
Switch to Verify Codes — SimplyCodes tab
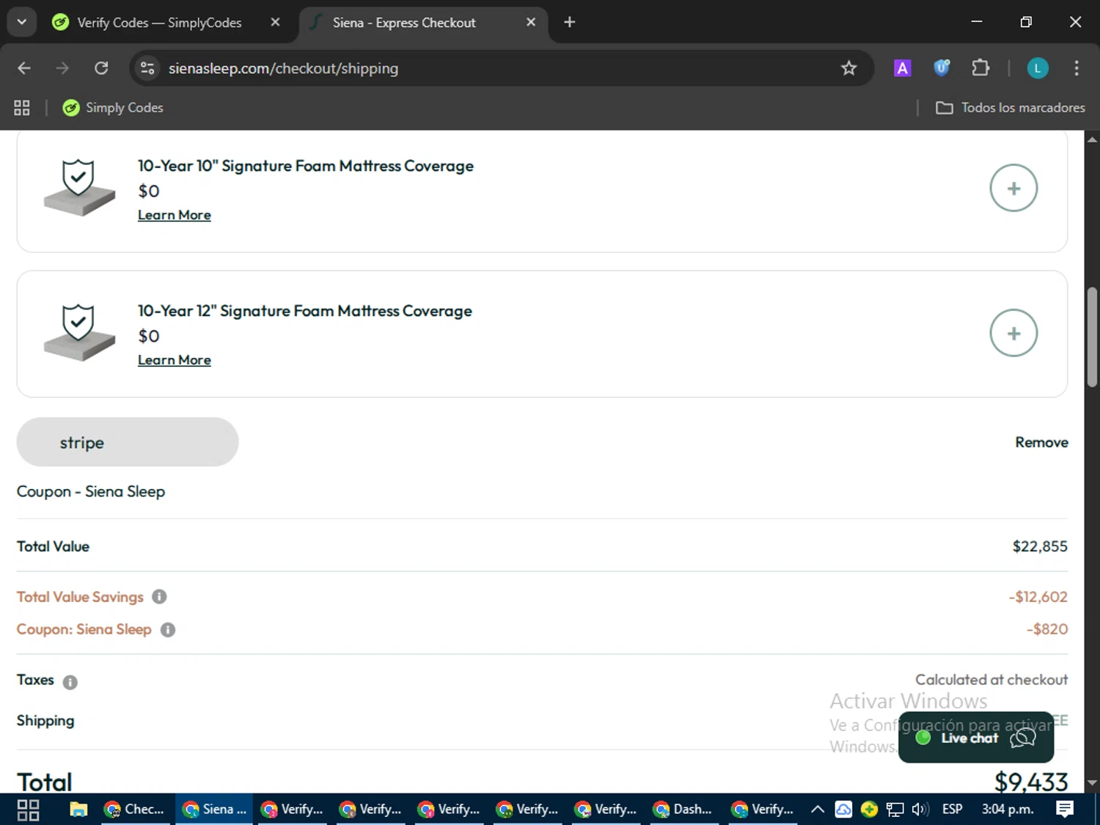coord(158,23)
